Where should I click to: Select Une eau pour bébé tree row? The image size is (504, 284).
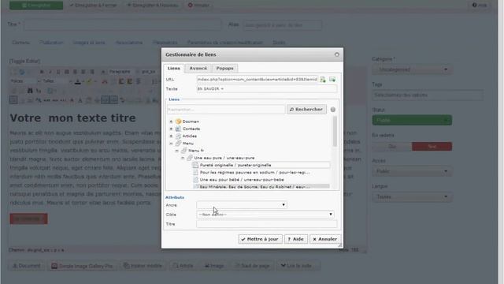coord(261,180)
